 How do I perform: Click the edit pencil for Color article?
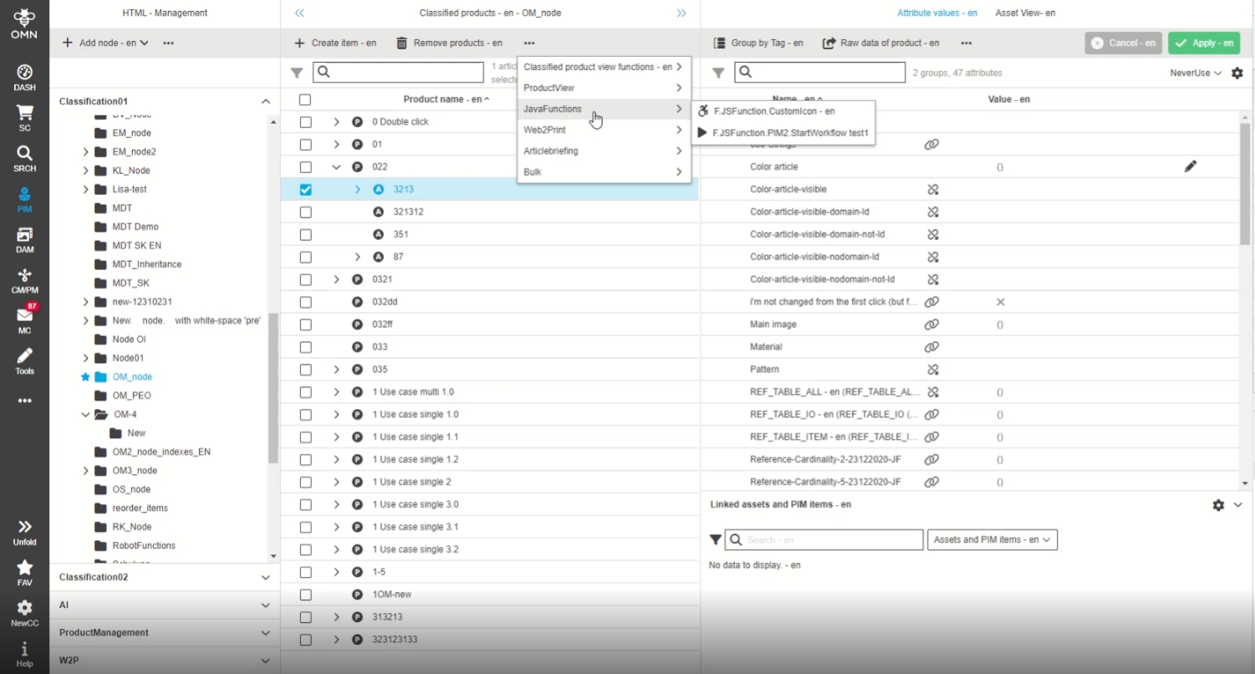click(x=1191, y=166)
